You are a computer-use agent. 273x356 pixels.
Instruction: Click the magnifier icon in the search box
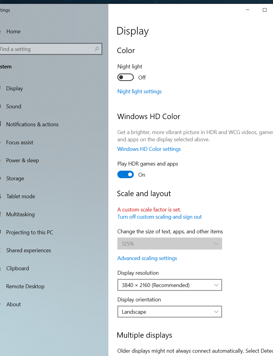pos(97,49)
